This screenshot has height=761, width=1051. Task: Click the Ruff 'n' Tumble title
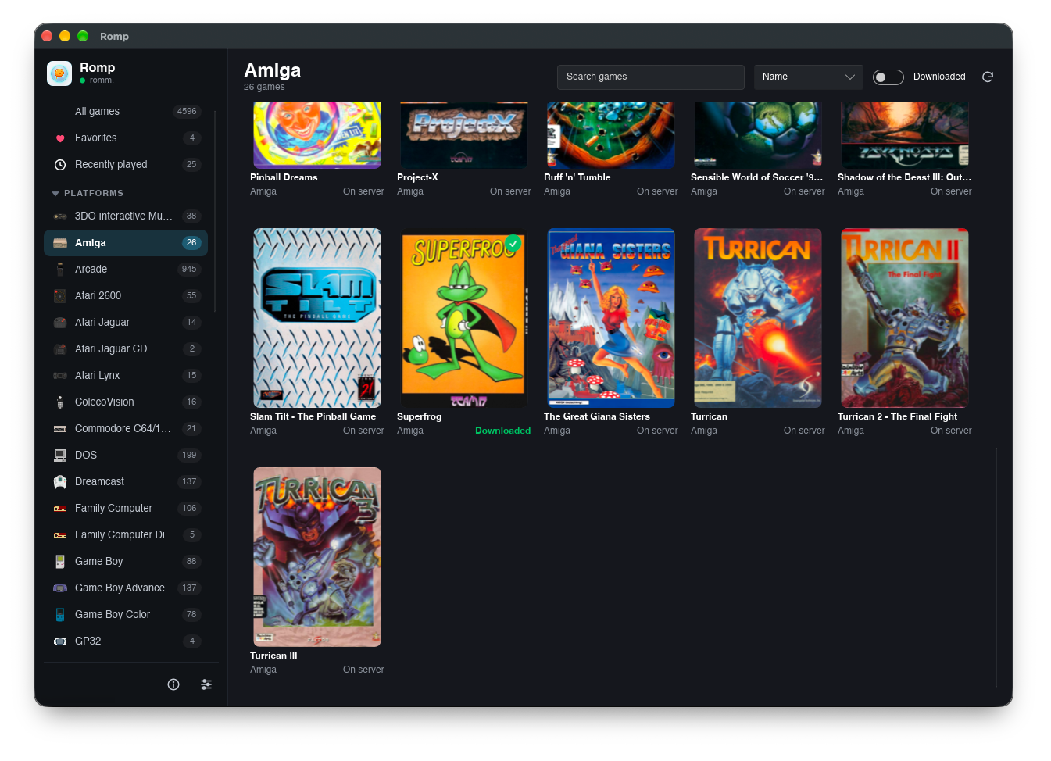[x=577, y=177]
